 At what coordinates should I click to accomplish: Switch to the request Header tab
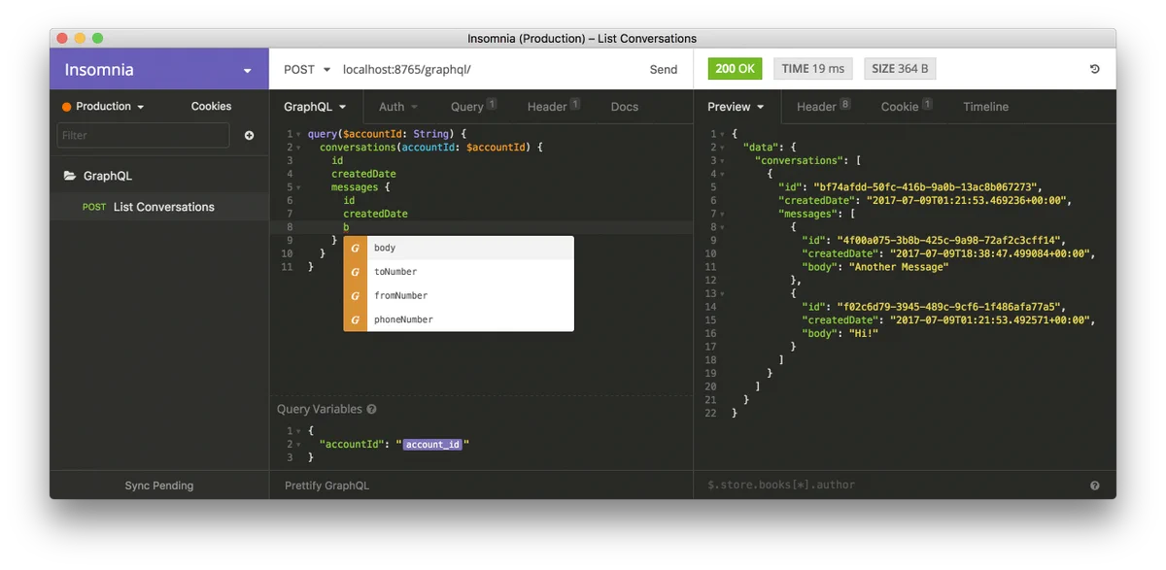(x=554, y=107)
